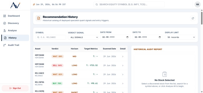Screen dimensions: 203x93
Task: Click MID horizon in HDFCBANK row
Action: coord(75,56)
